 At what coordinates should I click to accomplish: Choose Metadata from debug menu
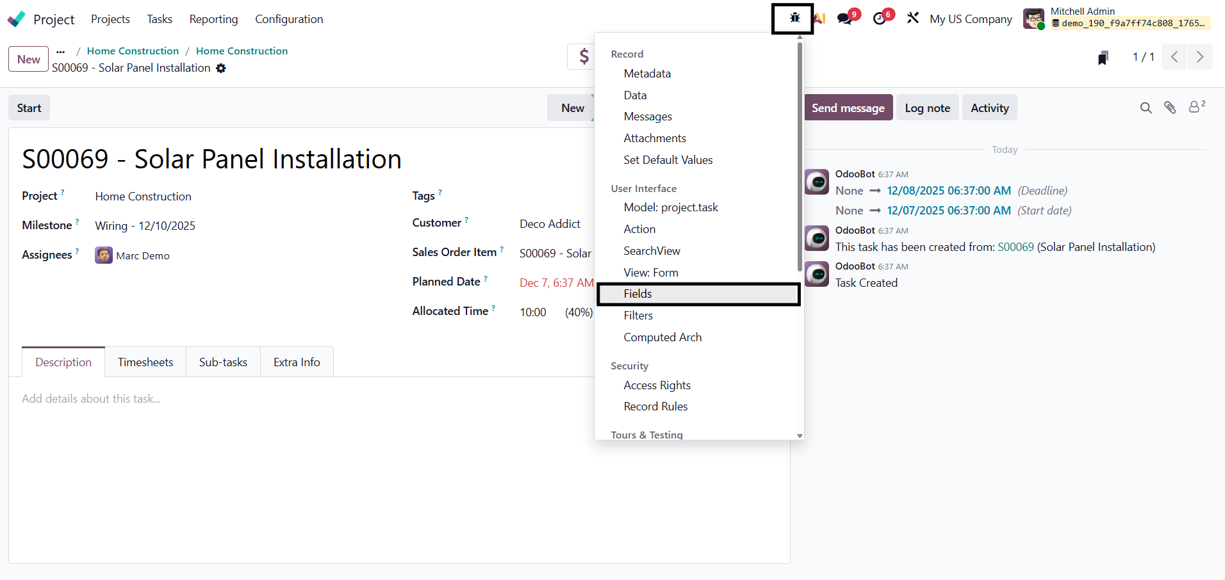click(x=647, y=74)
